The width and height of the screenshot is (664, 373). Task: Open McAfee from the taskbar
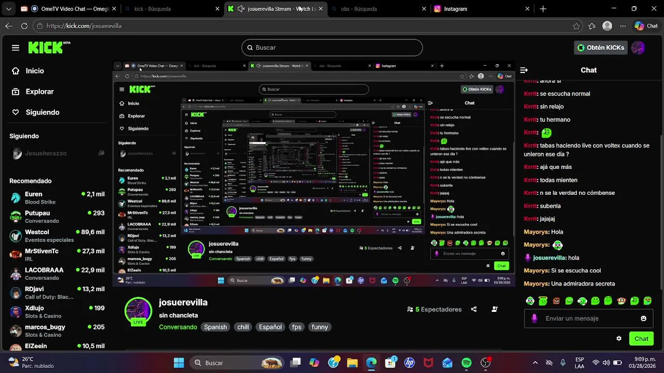(x=428, y=363)
